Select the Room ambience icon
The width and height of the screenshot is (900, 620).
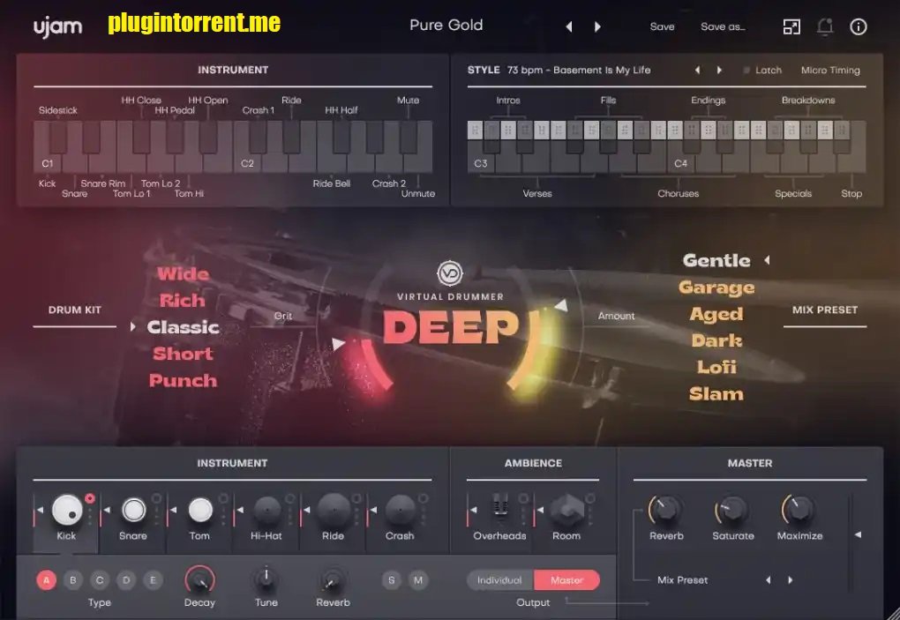pos(567,509)
